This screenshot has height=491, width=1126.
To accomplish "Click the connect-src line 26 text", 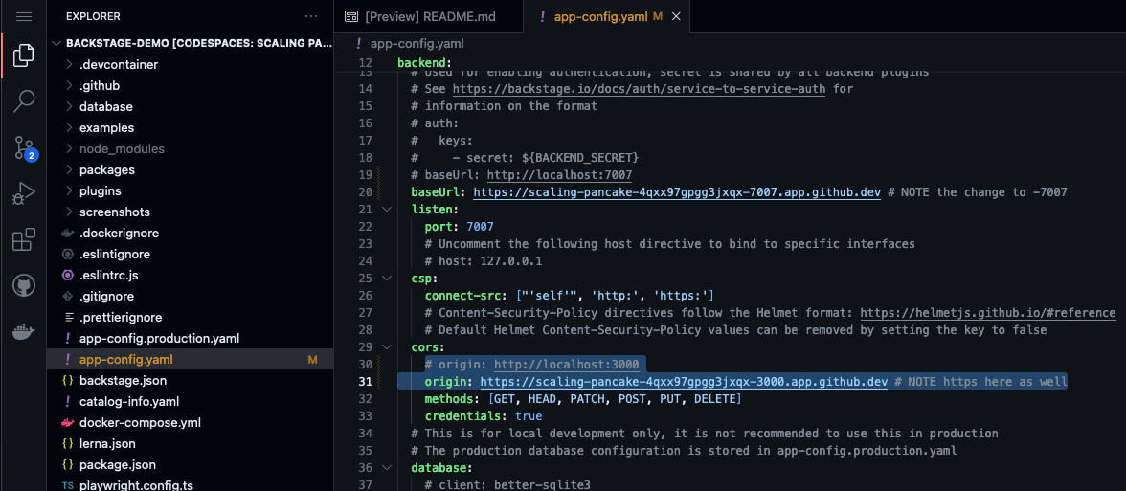I will click(569, 295).
